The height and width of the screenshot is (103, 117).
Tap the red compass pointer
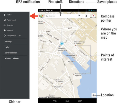click(93, 16)
